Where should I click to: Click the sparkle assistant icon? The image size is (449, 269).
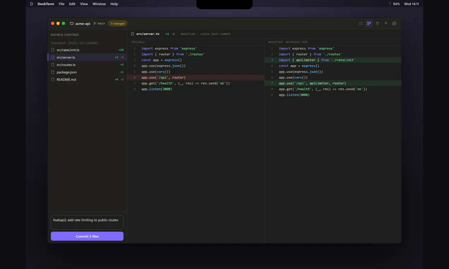pos(386,23)
